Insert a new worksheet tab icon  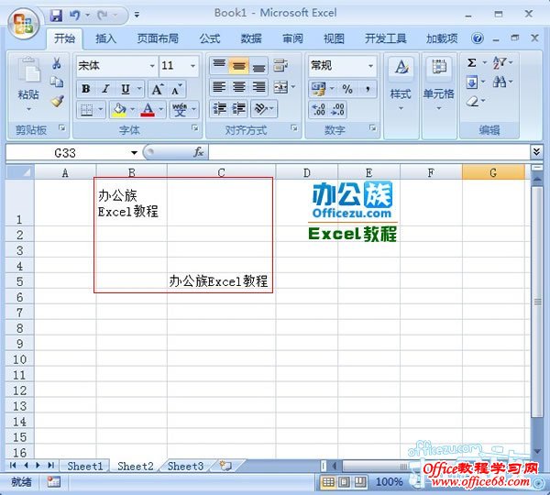click(225, 466)
